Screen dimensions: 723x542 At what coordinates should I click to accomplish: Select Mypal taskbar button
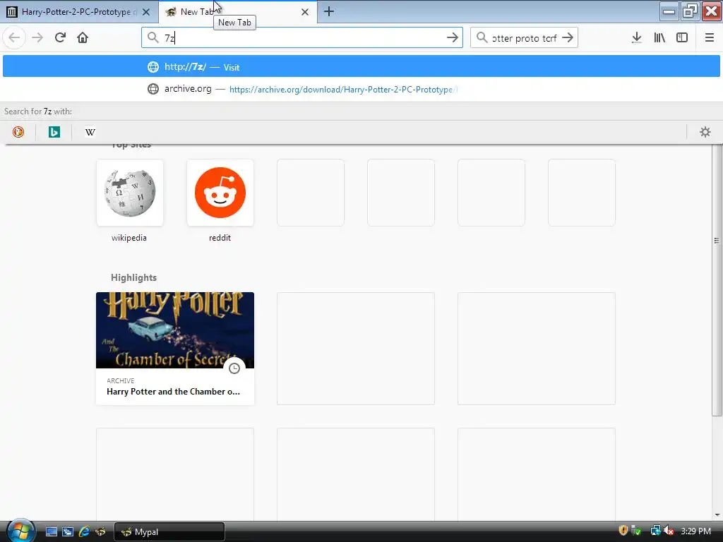point(169,532)
